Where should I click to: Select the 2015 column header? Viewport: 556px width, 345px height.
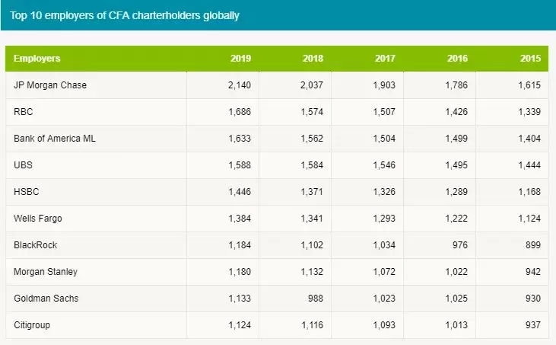tap(530, 59)
